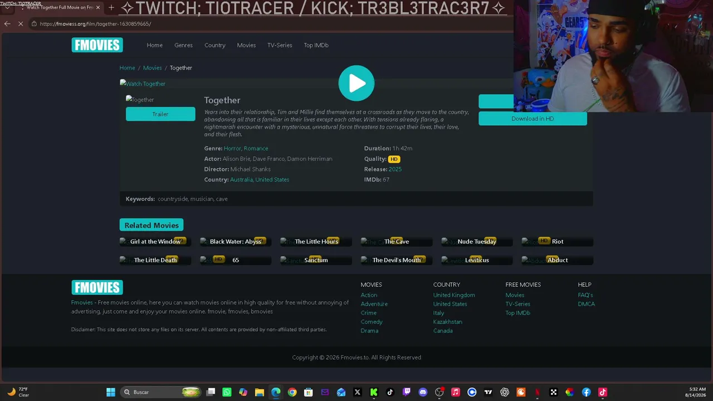The height and width of the screenshot is (401, 713).
Task: Open the Genres navigation menu
Action: [x=183, y=45]
